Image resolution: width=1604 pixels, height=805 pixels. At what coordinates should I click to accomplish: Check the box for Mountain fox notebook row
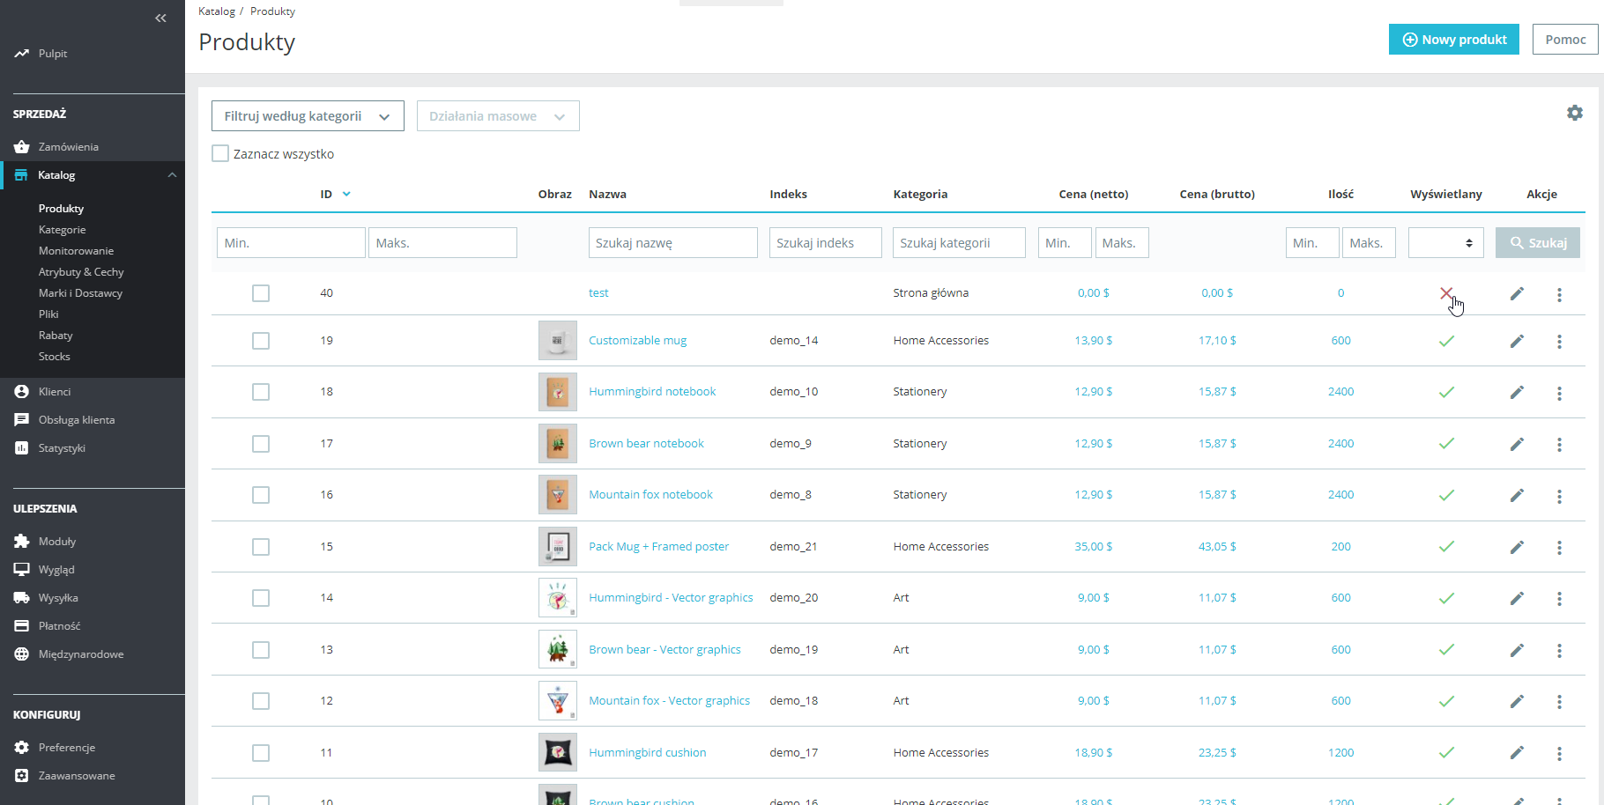coord(261,495)
